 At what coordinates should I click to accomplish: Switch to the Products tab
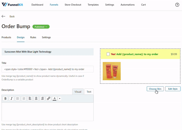(6, 37)
